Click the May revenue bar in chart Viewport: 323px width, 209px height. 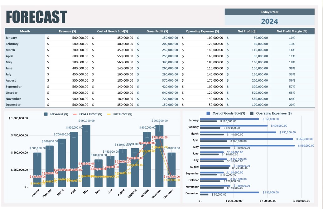(x=86, y=156)
